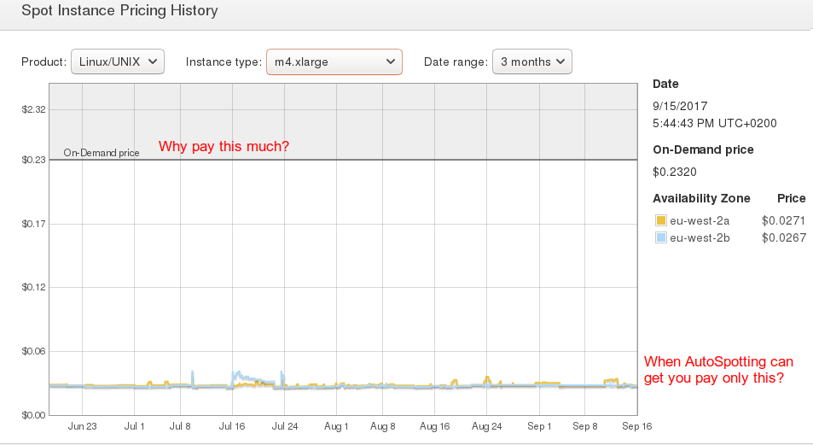Click the Jul 16 x-axis date label
813x445 pixels.
[232, 426]
